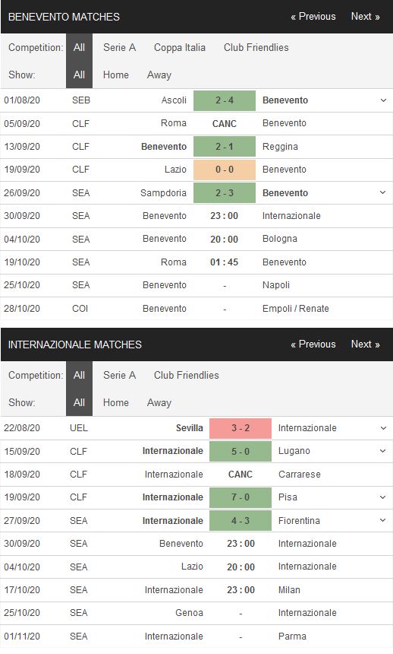The height and width of the screenshot is (654, 393).
Task: Go to Next Internazionale matches page
Action: click(x=365, y=344)
